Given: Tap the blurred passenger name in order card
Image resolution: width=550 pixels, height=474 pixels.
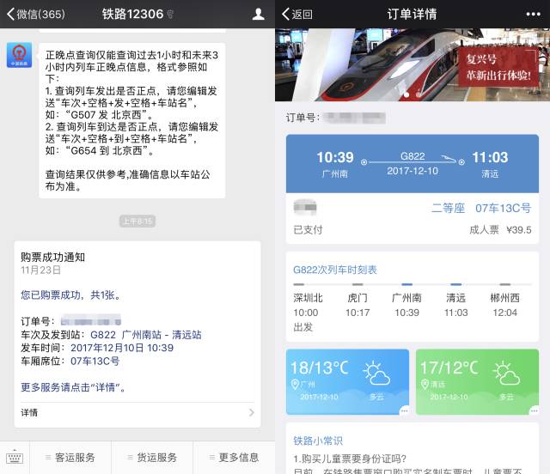Looking at the screenshot, I should pos(305,207).
